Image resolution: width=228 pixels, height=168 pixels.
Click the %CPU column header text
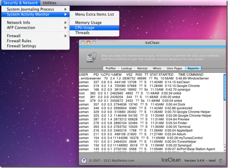tap(105, 75)
